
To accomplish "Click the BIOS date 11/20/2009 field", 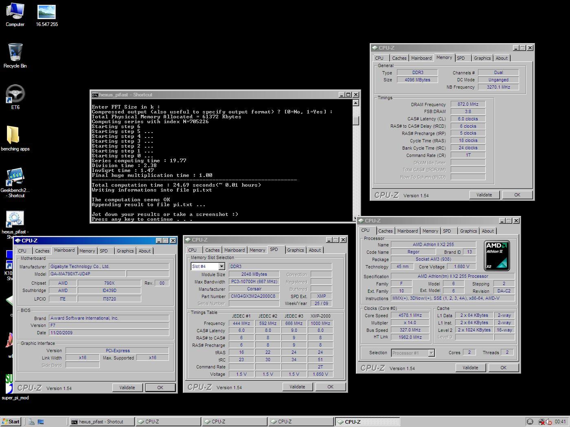I will (109, 333).
